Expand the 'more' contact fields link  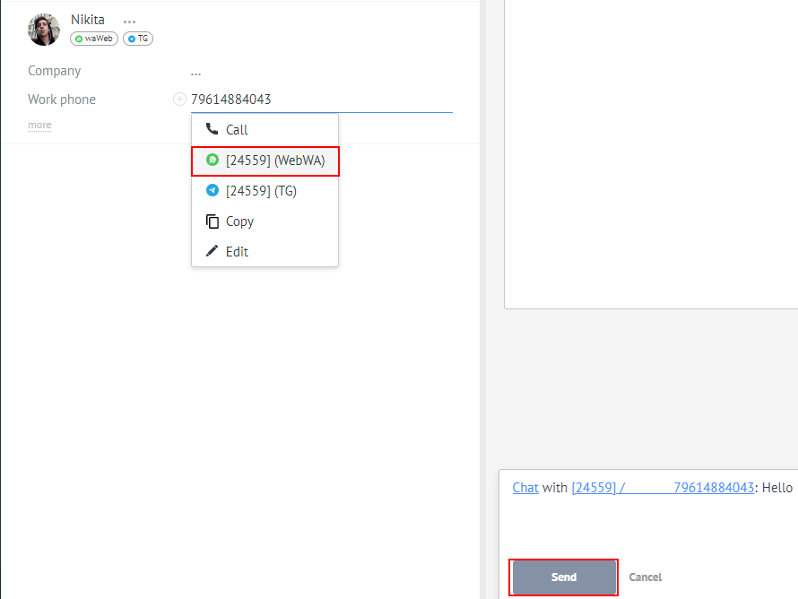tap(39, 126)
